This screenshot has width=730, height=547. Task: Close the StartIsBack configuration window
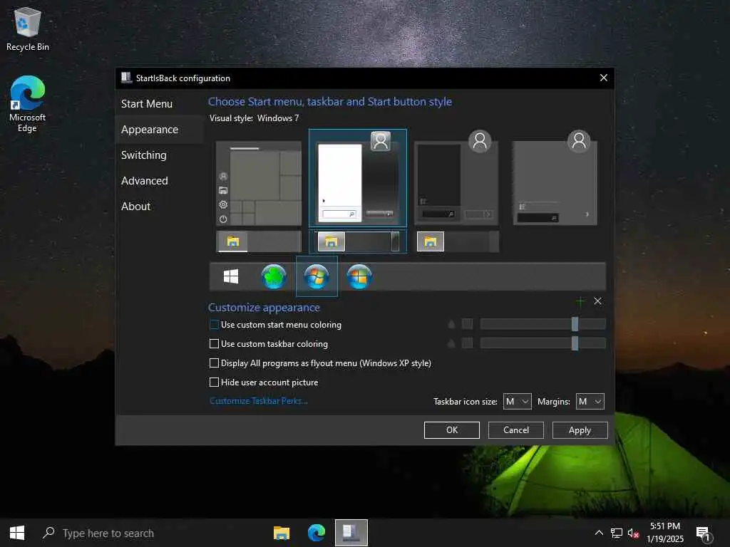(603, 78)
